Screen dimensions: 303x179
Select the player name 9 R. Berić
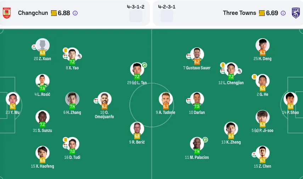[x=137, y=142]
